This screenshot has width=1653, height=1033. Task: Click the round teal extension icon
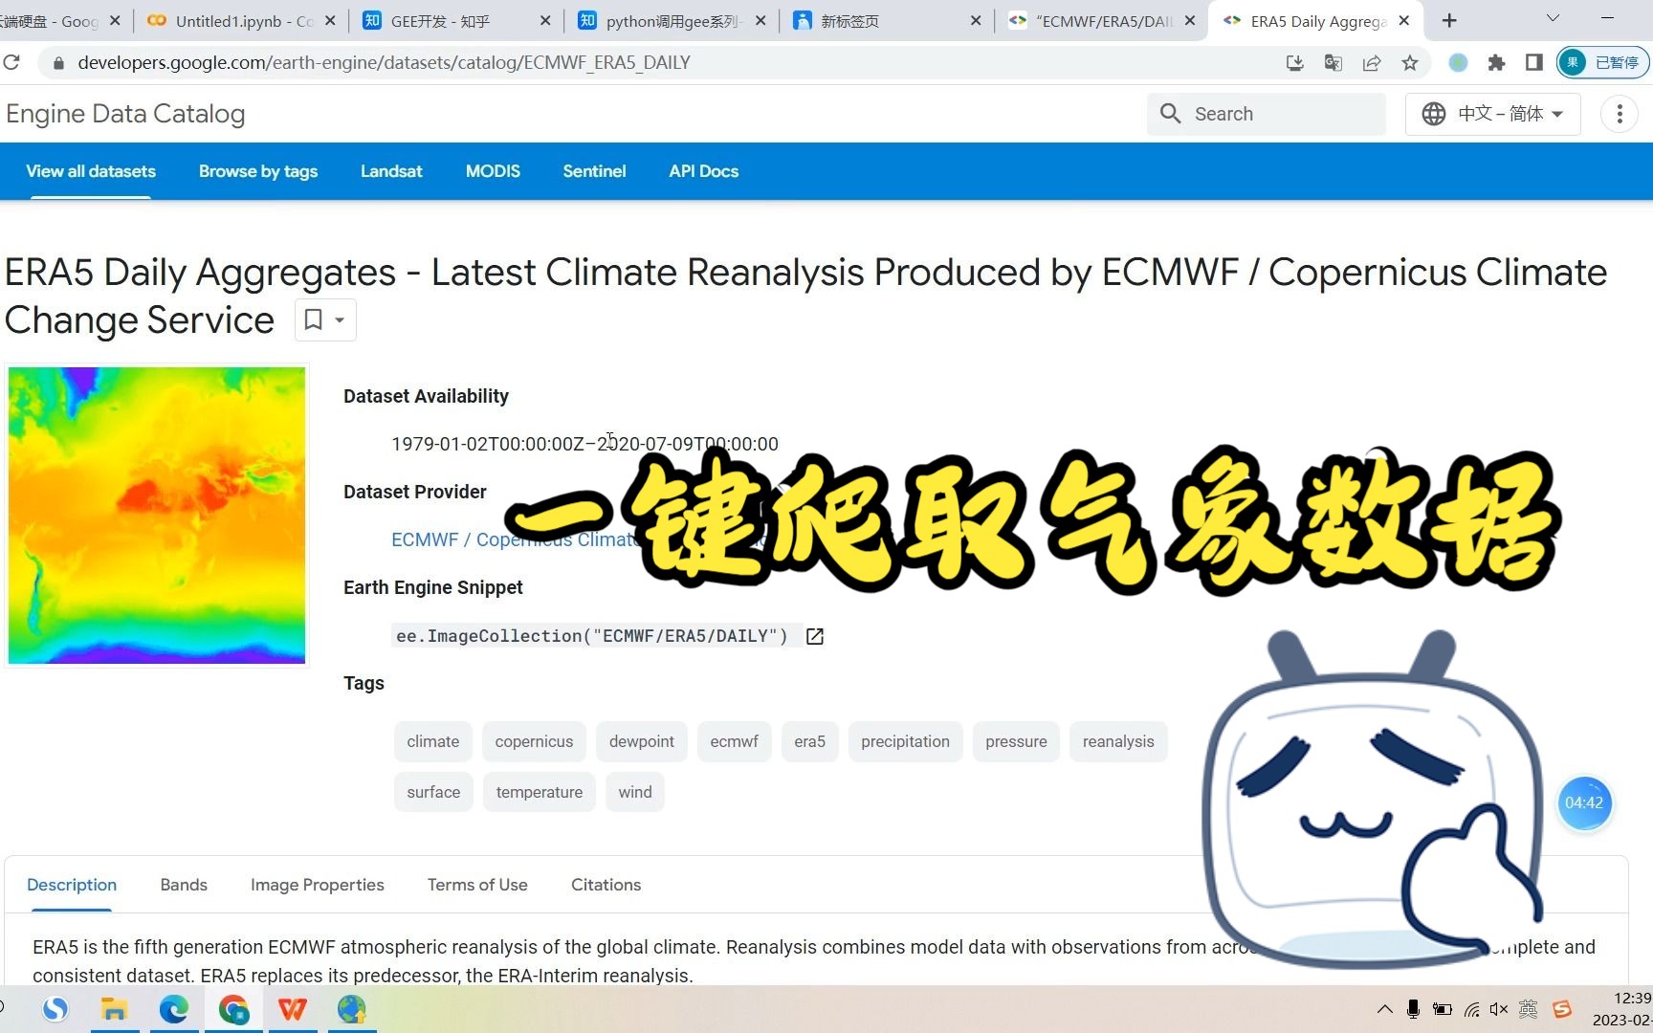coord(1458,62)
